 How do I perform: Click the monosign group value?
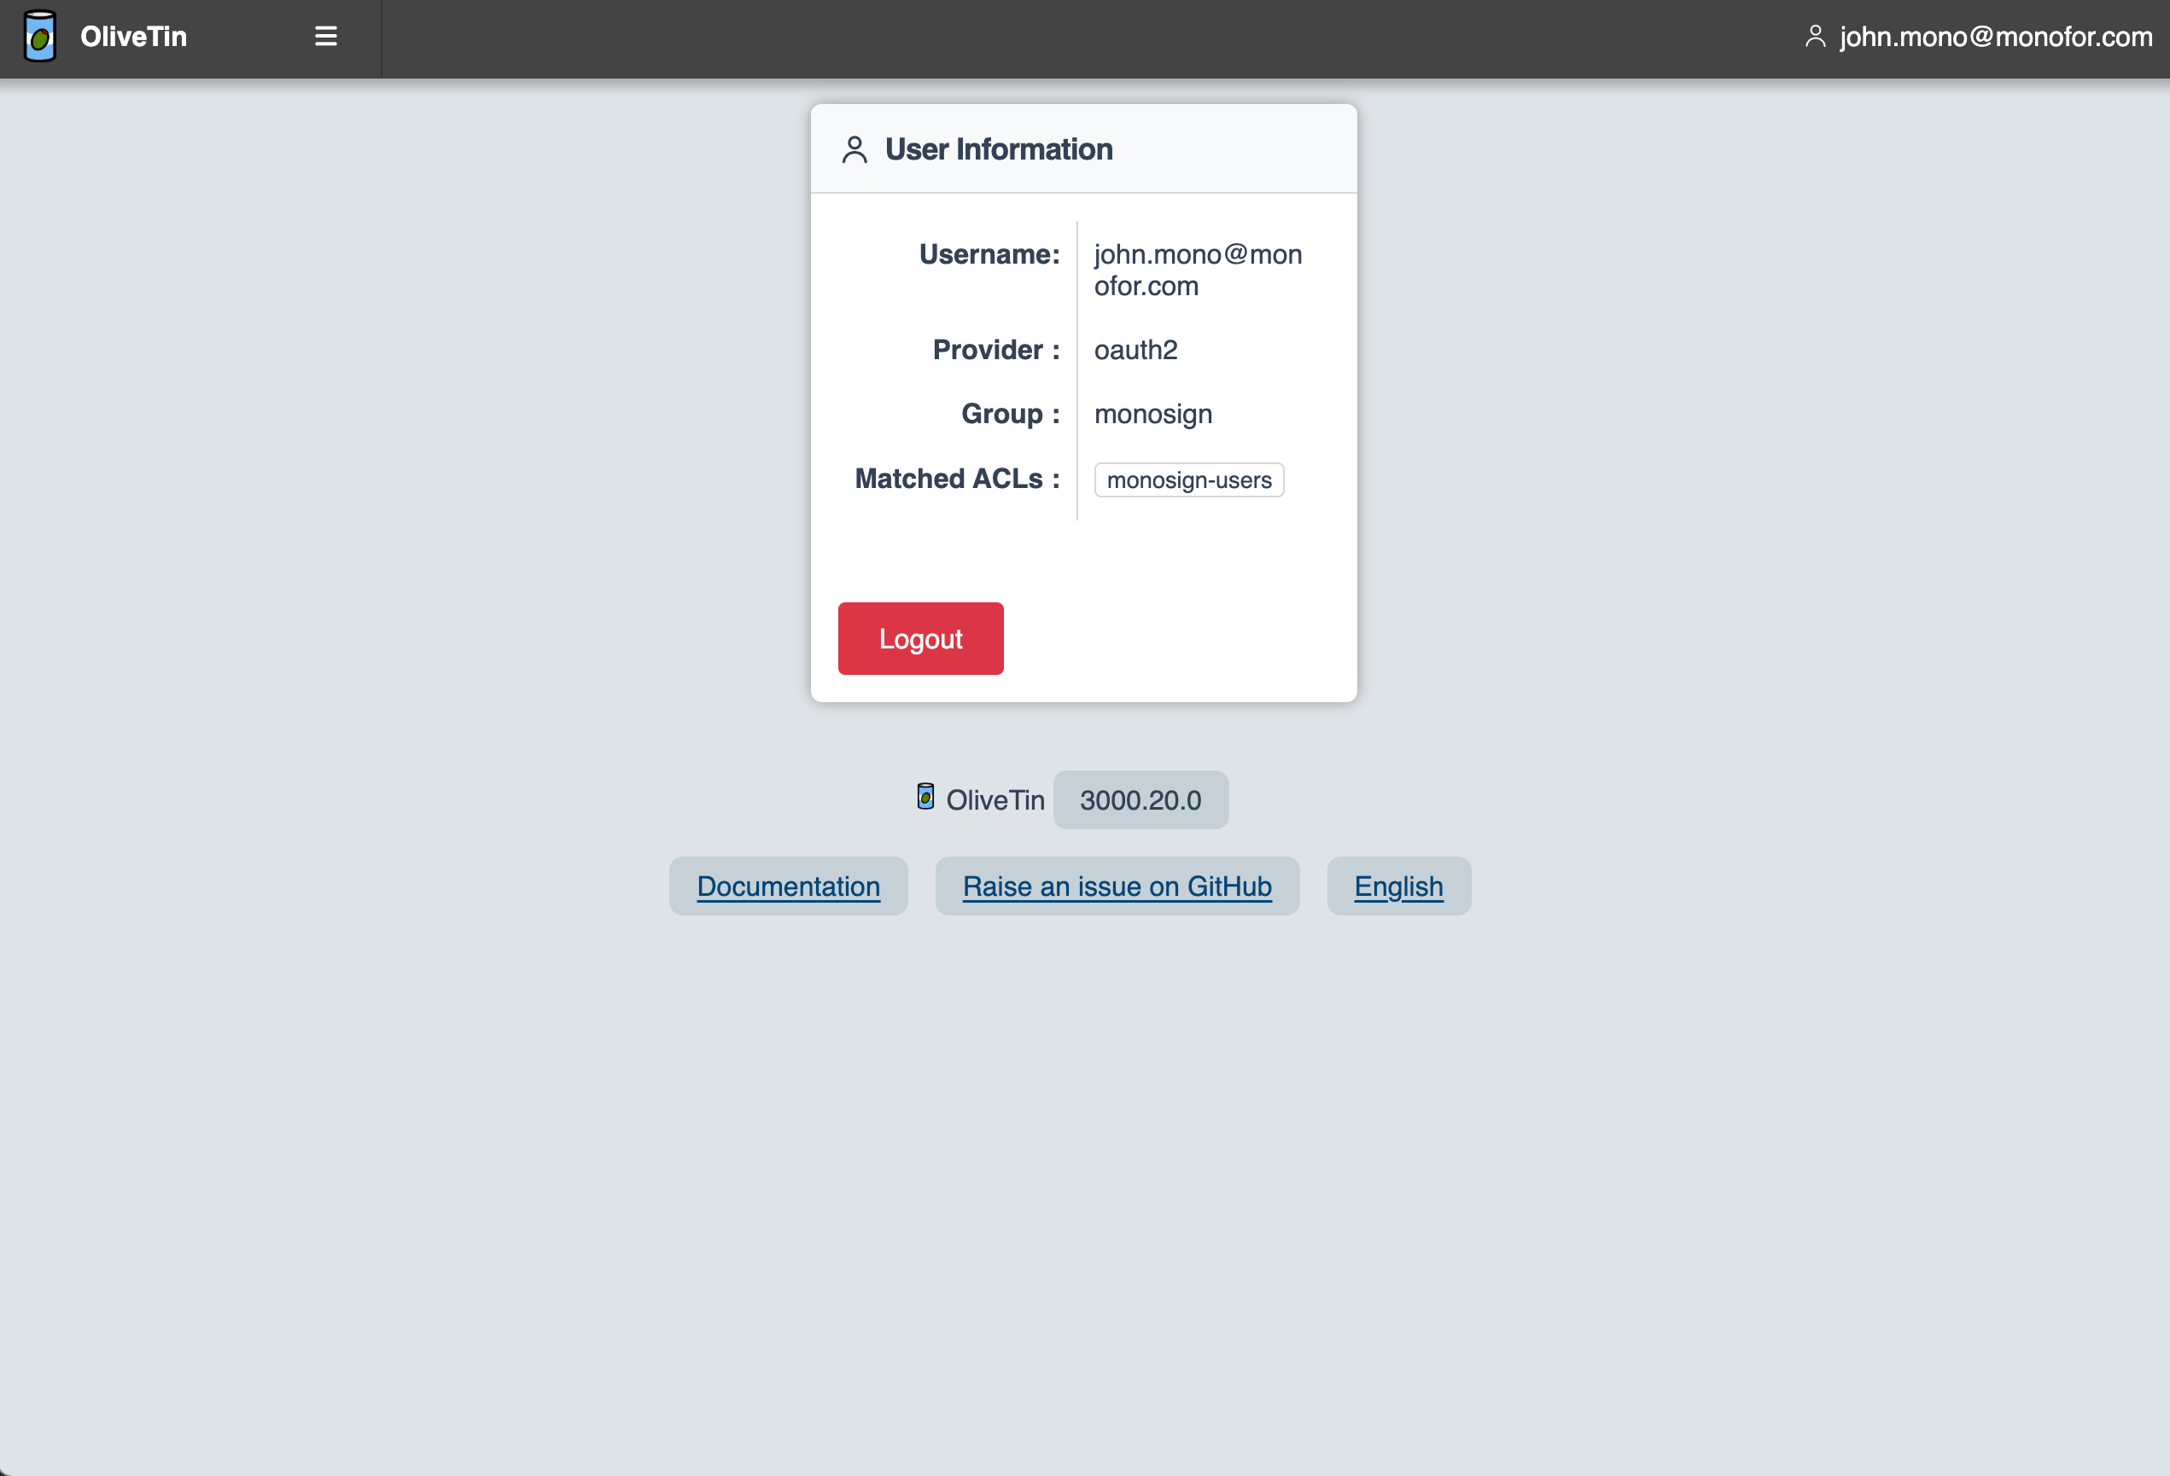point(1153,415)
